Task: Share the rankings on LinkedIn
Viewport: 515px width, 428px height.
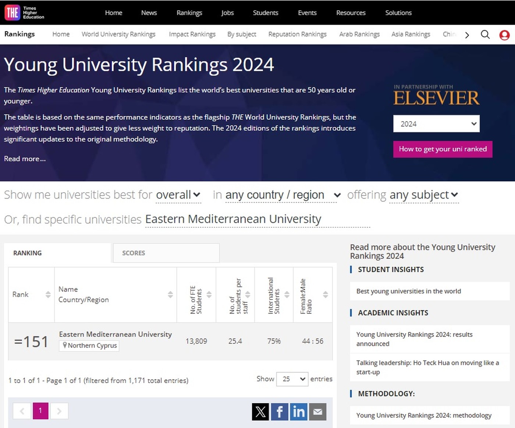Action: (299, 412)
